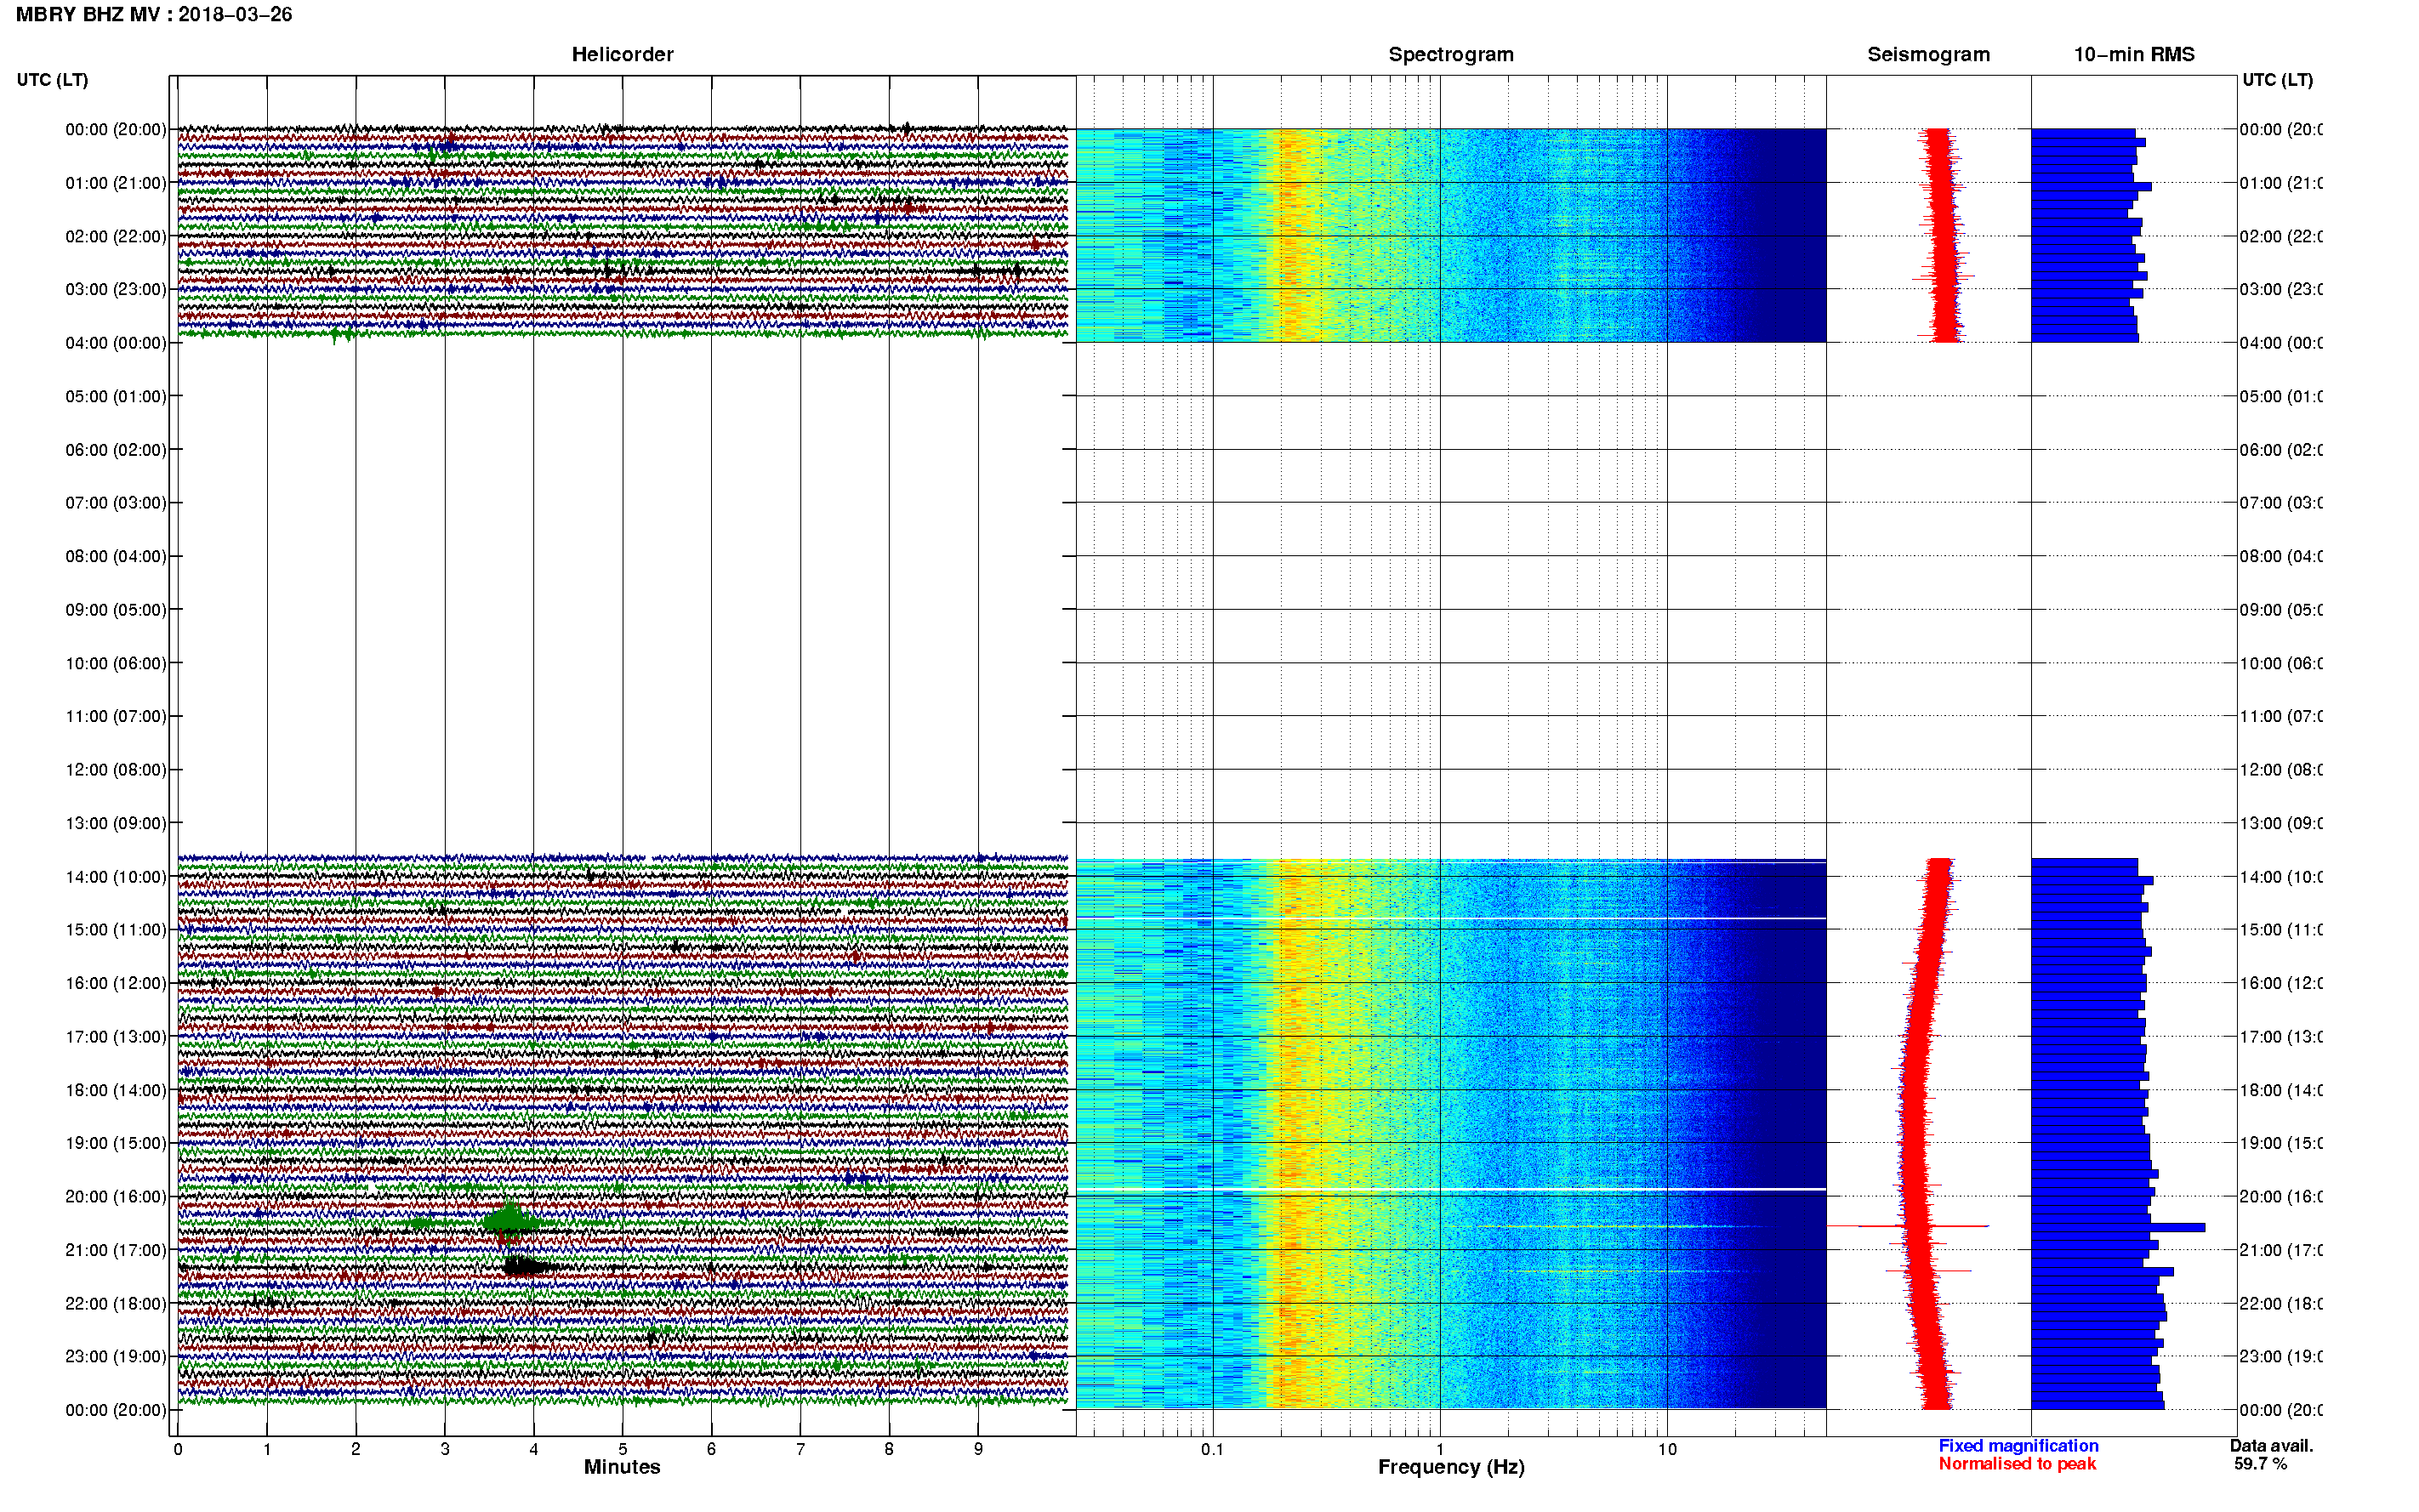Viewport: 2419px width, 1512px height.
Task: Click left axis label 07:00 (03:00)
Action: 116,502
